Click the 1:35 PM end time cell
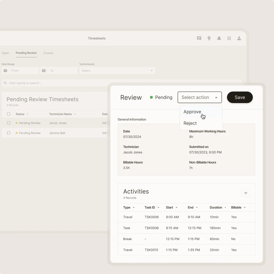 coord(194,250)
